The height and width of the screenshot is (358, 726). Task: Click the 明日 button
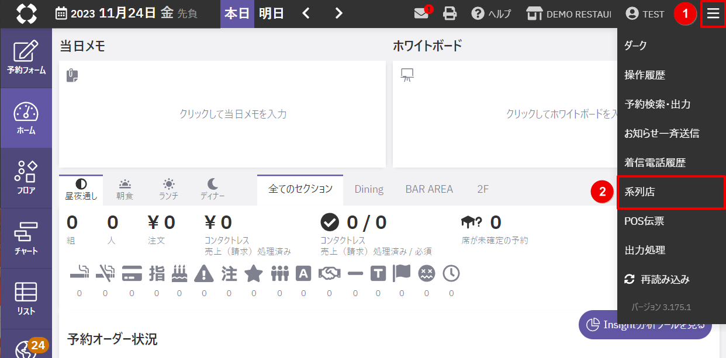click(x=271, y=14)
